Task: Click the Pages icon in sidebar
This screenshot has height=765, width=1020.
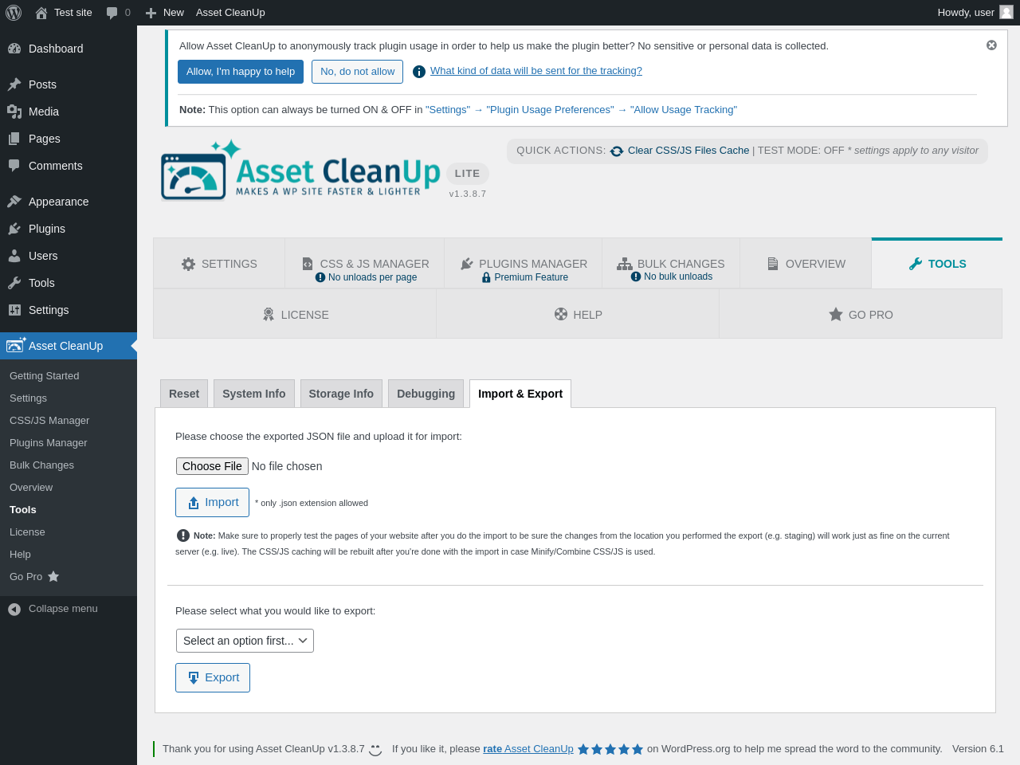Action: click(x=14, y=139)
